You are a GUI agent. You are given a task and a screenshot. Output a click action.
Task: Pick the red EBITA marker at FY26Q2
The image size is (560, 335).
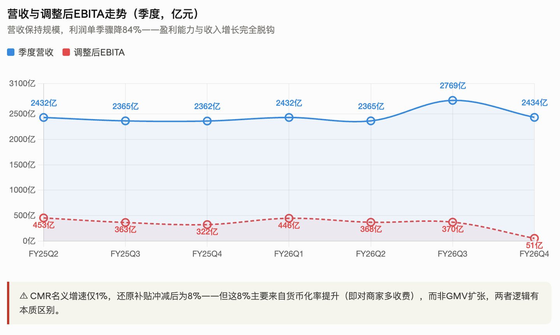click(x=371, y=222)
